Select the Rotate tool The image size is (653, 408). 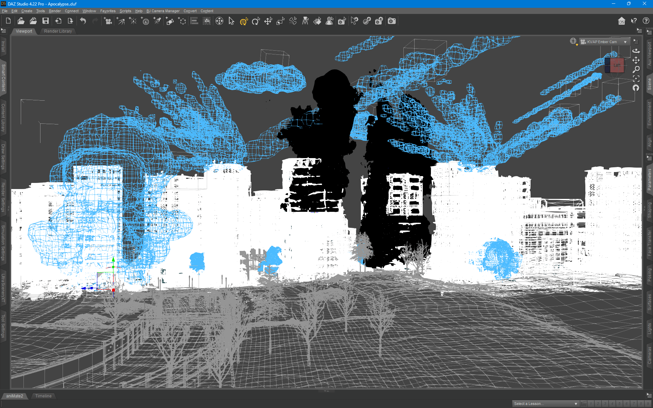point(256,21)
